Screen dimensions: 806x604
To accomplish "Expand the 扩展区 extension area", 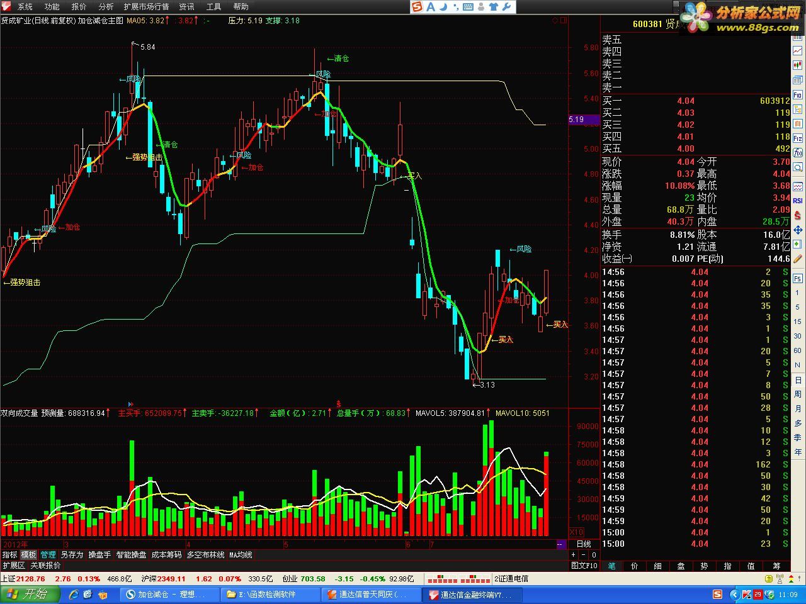I will click(13, 566).
